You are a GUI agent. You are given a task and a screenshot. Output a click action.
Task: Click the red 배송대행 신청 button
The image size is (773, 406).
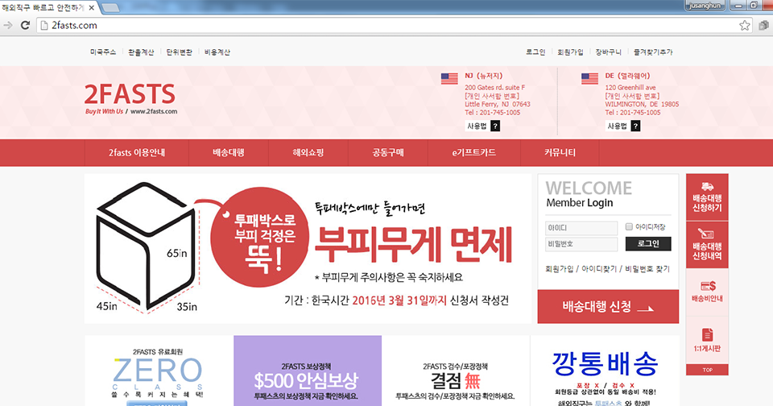click(x=608, y=306)
